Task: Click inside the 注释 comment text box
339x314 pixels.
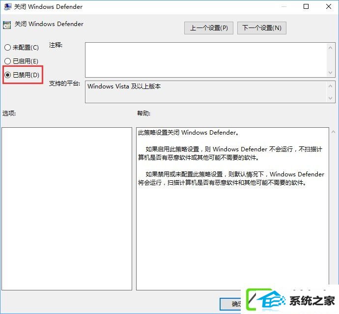Action: 206,60
